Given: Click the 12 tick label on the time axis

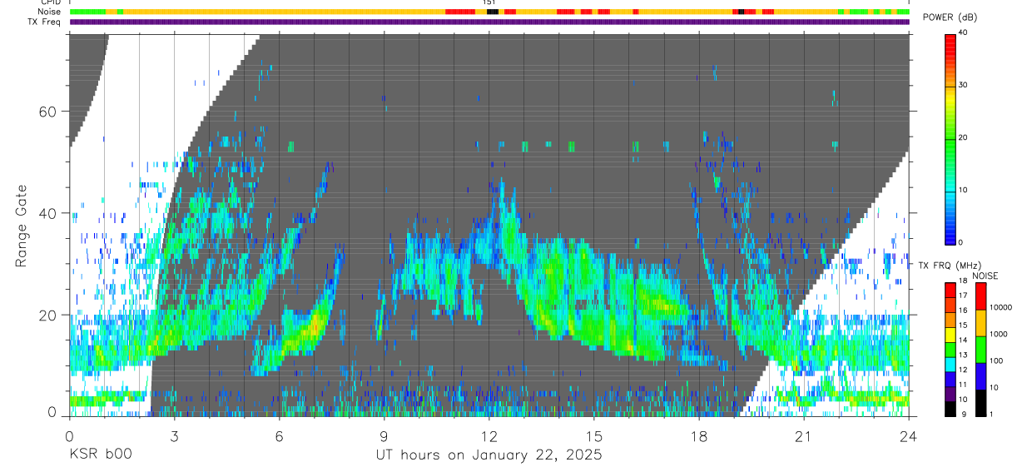Looking at the screenshot, I should click(x=489, y=435).
